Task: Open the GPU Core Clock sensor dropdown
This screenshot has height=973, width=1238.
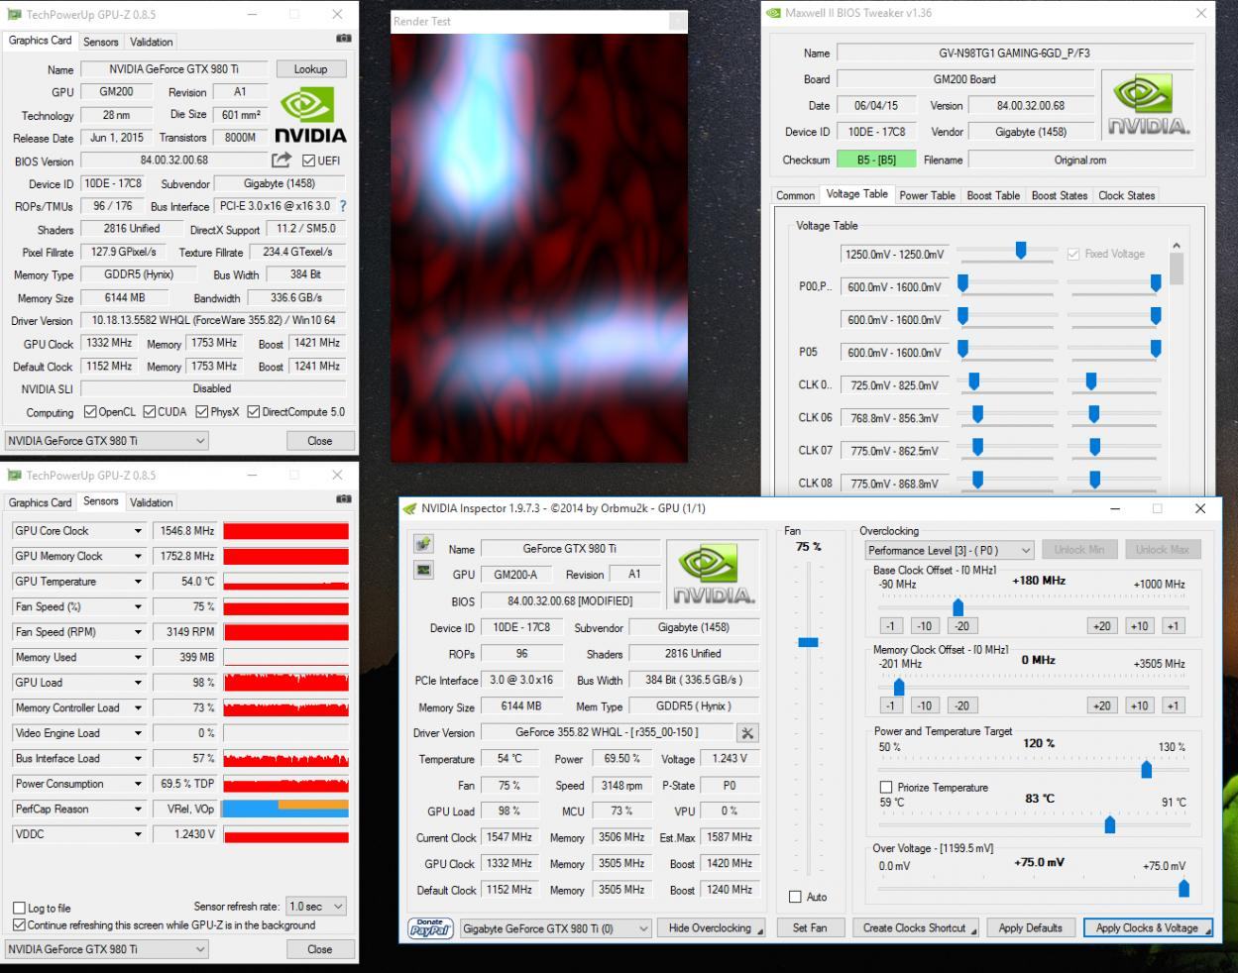Action: [139, 531]
